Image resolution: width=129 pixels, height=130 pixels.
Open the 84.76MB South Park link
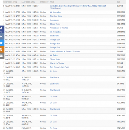coord(54,84)
